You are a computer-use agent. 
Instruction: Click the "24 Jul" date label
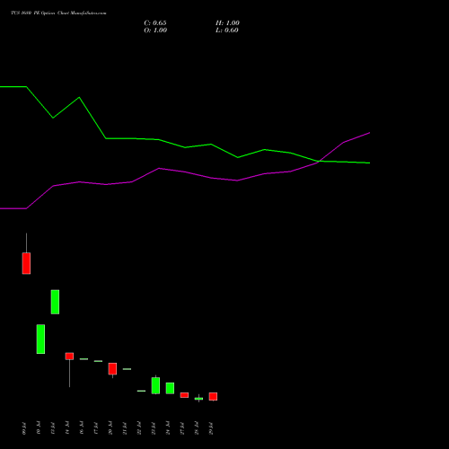point(168,428)
